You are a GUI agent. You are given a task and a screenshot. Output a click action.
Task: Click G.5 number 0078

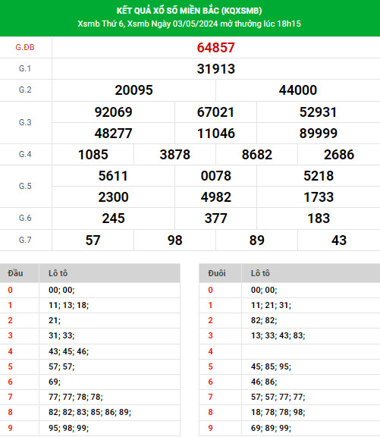coord(216,176)
